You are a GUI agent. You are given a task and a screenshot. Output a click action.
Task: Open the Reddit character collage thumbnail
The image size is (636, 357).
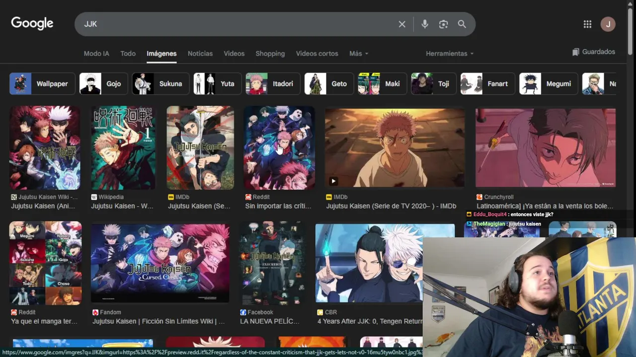[45, 263]
